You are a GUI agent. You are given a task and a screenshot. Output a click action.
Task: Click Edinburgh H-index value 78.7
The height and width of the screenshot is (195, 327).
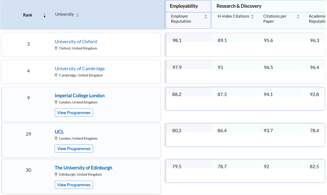click(x=222, y=167)
